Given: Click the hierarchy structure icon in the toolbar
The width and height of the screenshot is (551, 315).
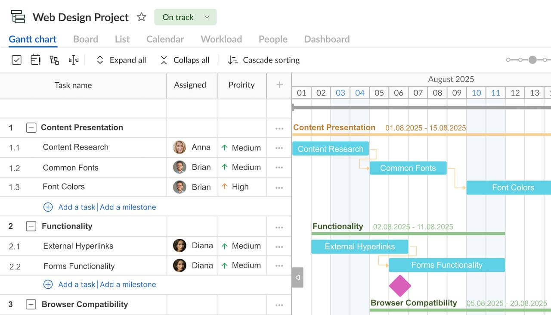Looking at the screenshot, I should click(54, 60).
